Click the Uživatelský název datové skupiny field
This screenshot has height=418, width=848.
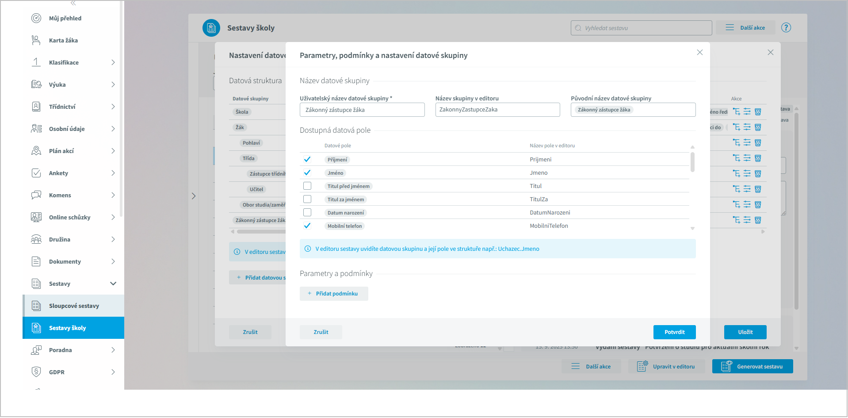(x=362, y=110)
